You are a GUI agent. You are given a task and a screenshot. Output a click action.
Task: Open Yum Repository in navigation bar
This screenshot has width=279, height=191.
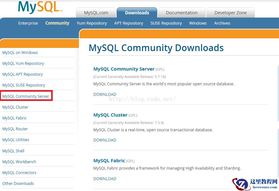coord(92,23)
